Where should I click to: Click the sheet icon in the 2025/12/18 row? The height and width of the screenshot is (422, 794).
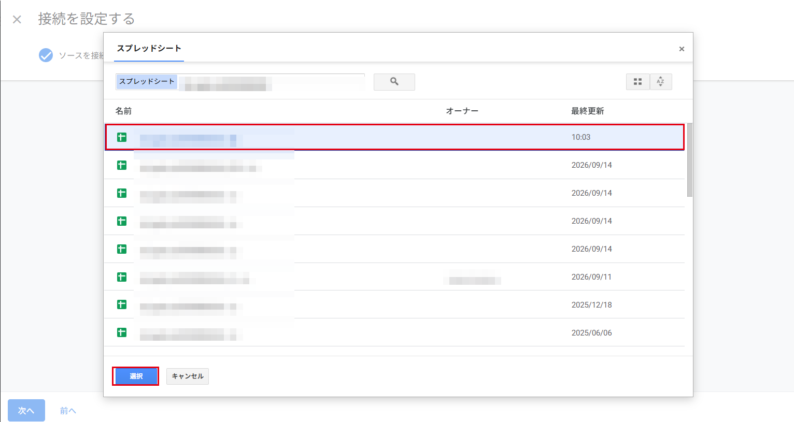pos(122,304)
